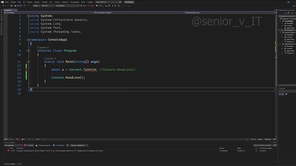This screenshot has height=166, width=296.
Task: Click the Save toolbar icon
Action: 18,6
